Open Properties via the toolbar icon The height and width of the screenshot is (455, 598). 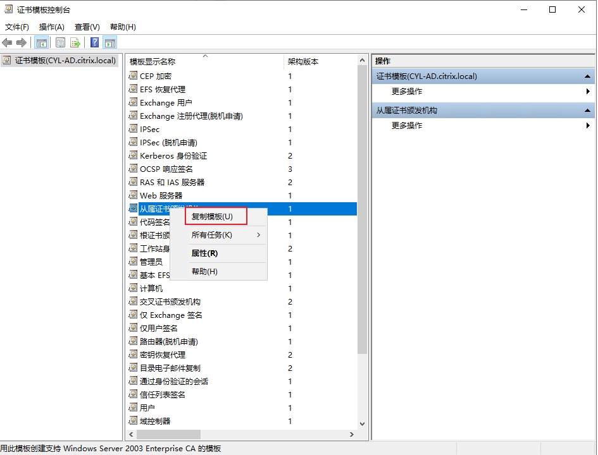click(61, 43)
